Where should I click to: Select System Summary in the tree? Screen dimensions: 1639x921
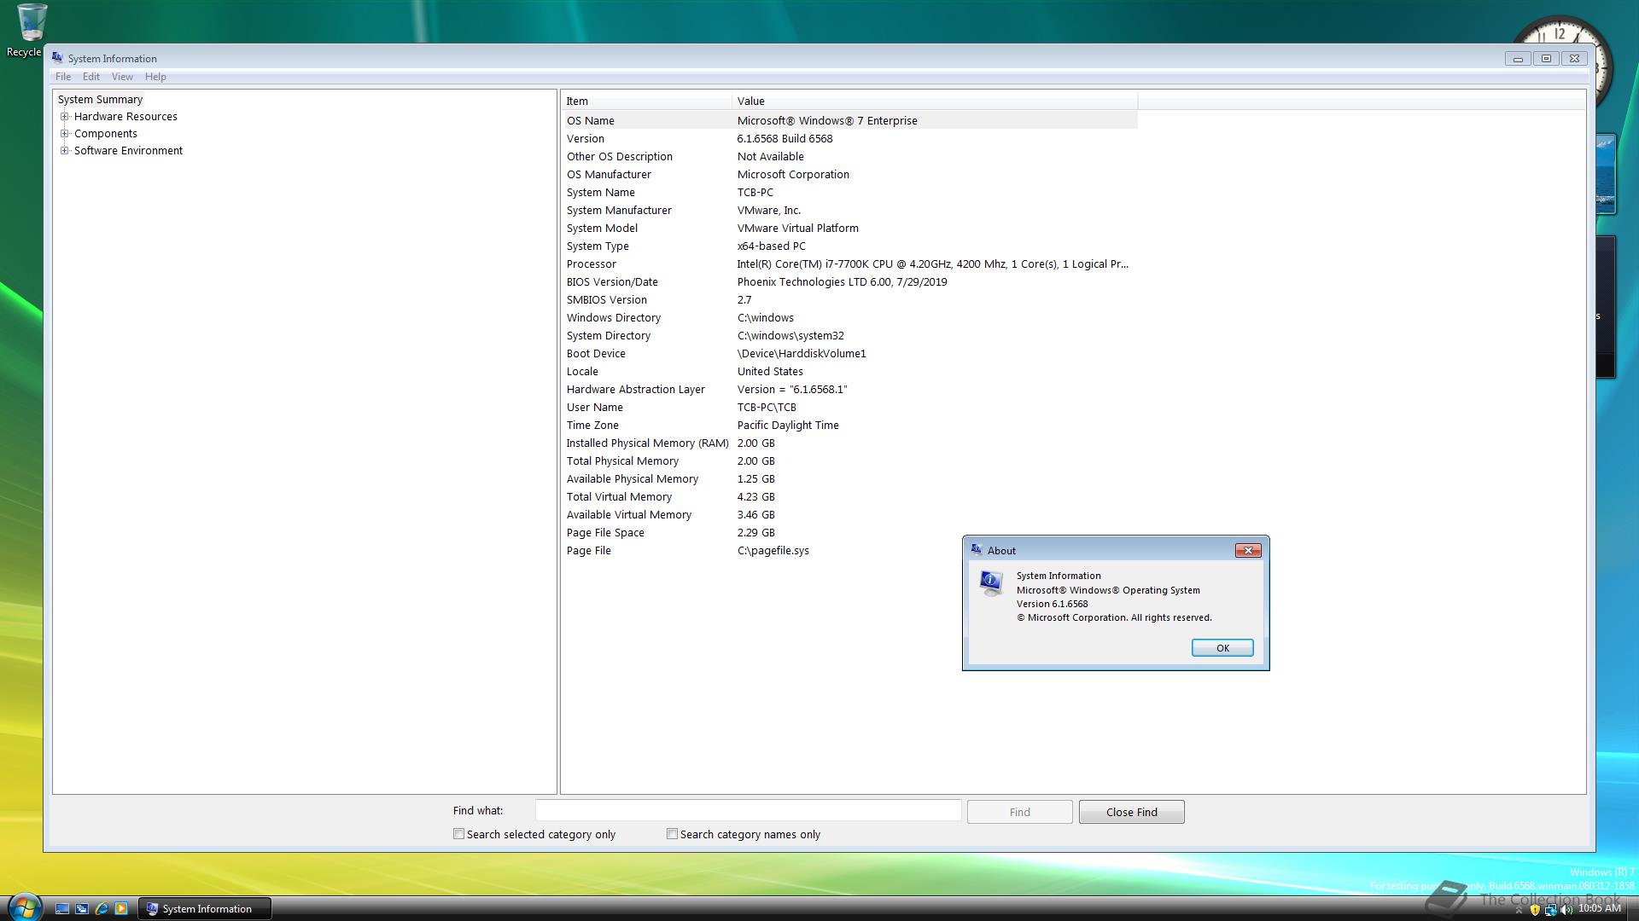click(x=100, y=100)
